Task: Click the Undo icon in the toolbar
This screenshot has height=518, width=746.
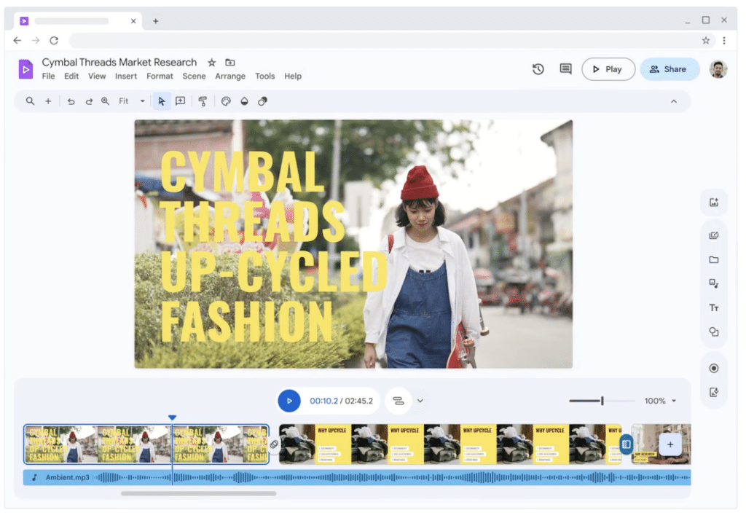Action: [x=71, y=101]
